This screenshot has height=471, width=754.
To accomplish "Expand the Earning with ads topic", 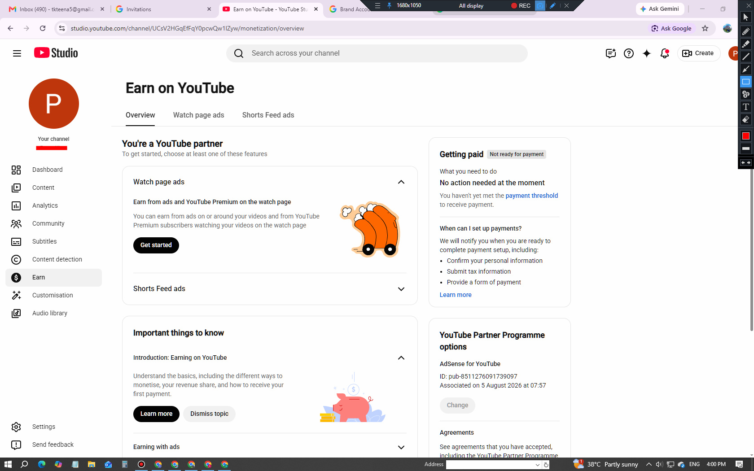I will click(x=401, y=447).
